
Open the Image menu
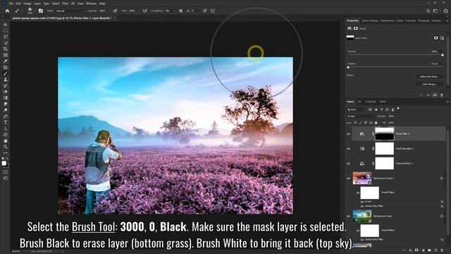tap(27, 4)
